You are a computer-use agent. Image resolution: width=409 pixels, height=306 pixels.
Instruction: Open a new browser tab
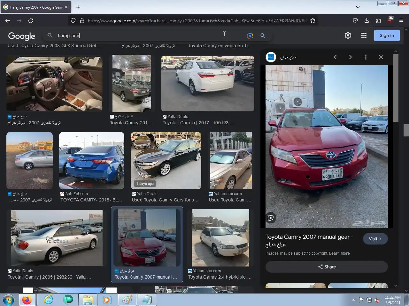click(78, 7)
